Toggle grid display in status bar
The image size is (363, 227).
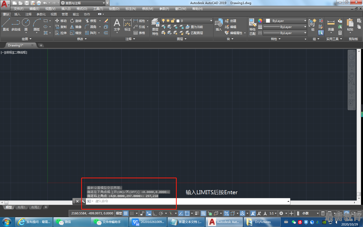(126, 213)
